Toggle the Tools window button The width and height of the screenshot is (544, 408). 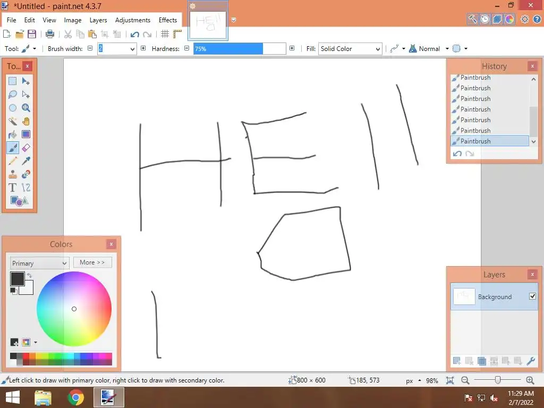472,19
